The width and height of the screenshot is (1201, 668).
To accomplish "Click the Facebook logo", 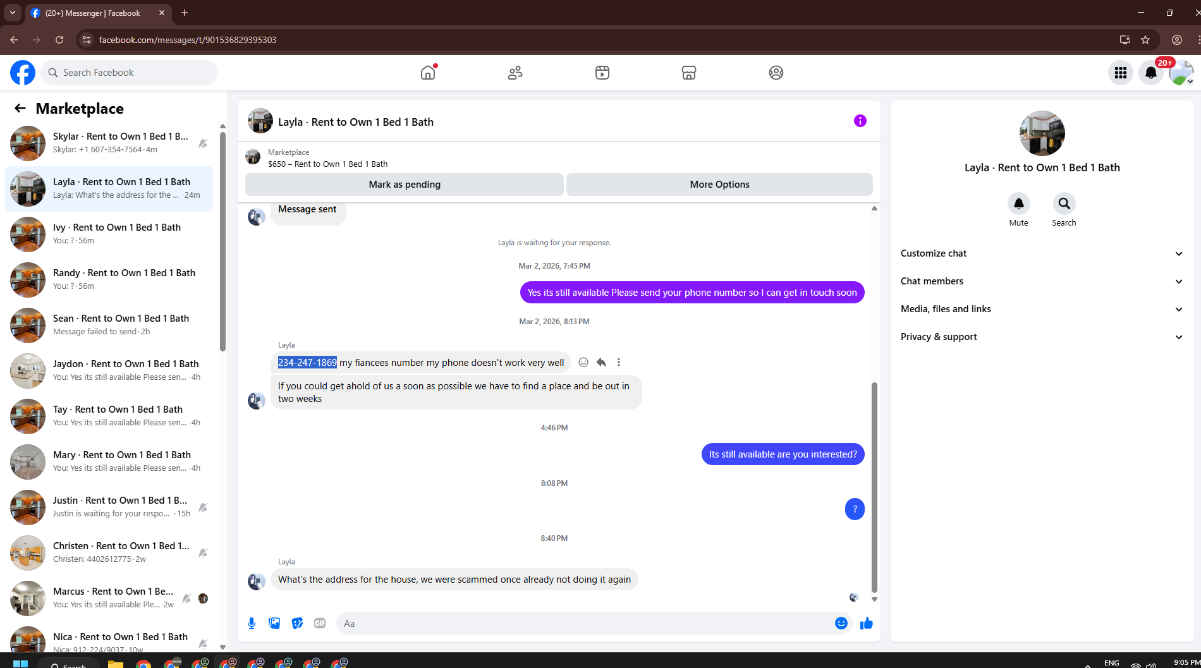I will [23, 73].
